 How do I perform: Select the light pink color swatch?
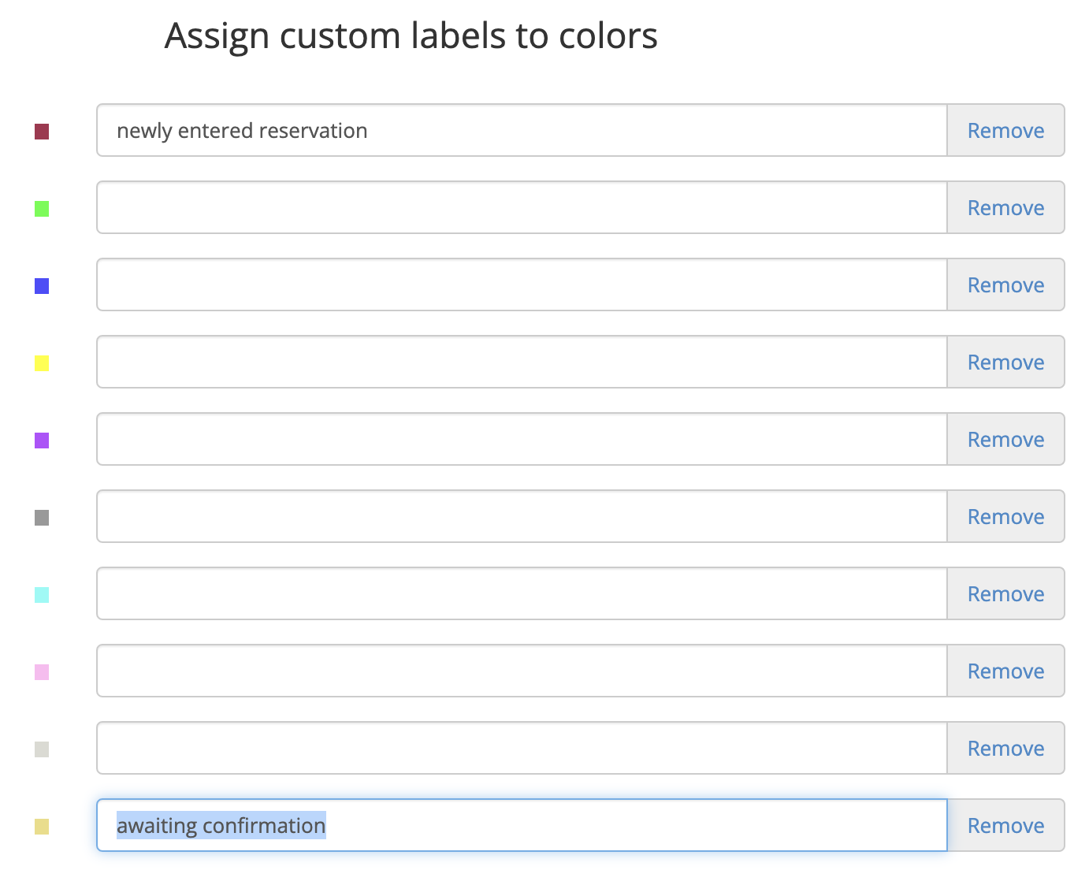[42, 672]
